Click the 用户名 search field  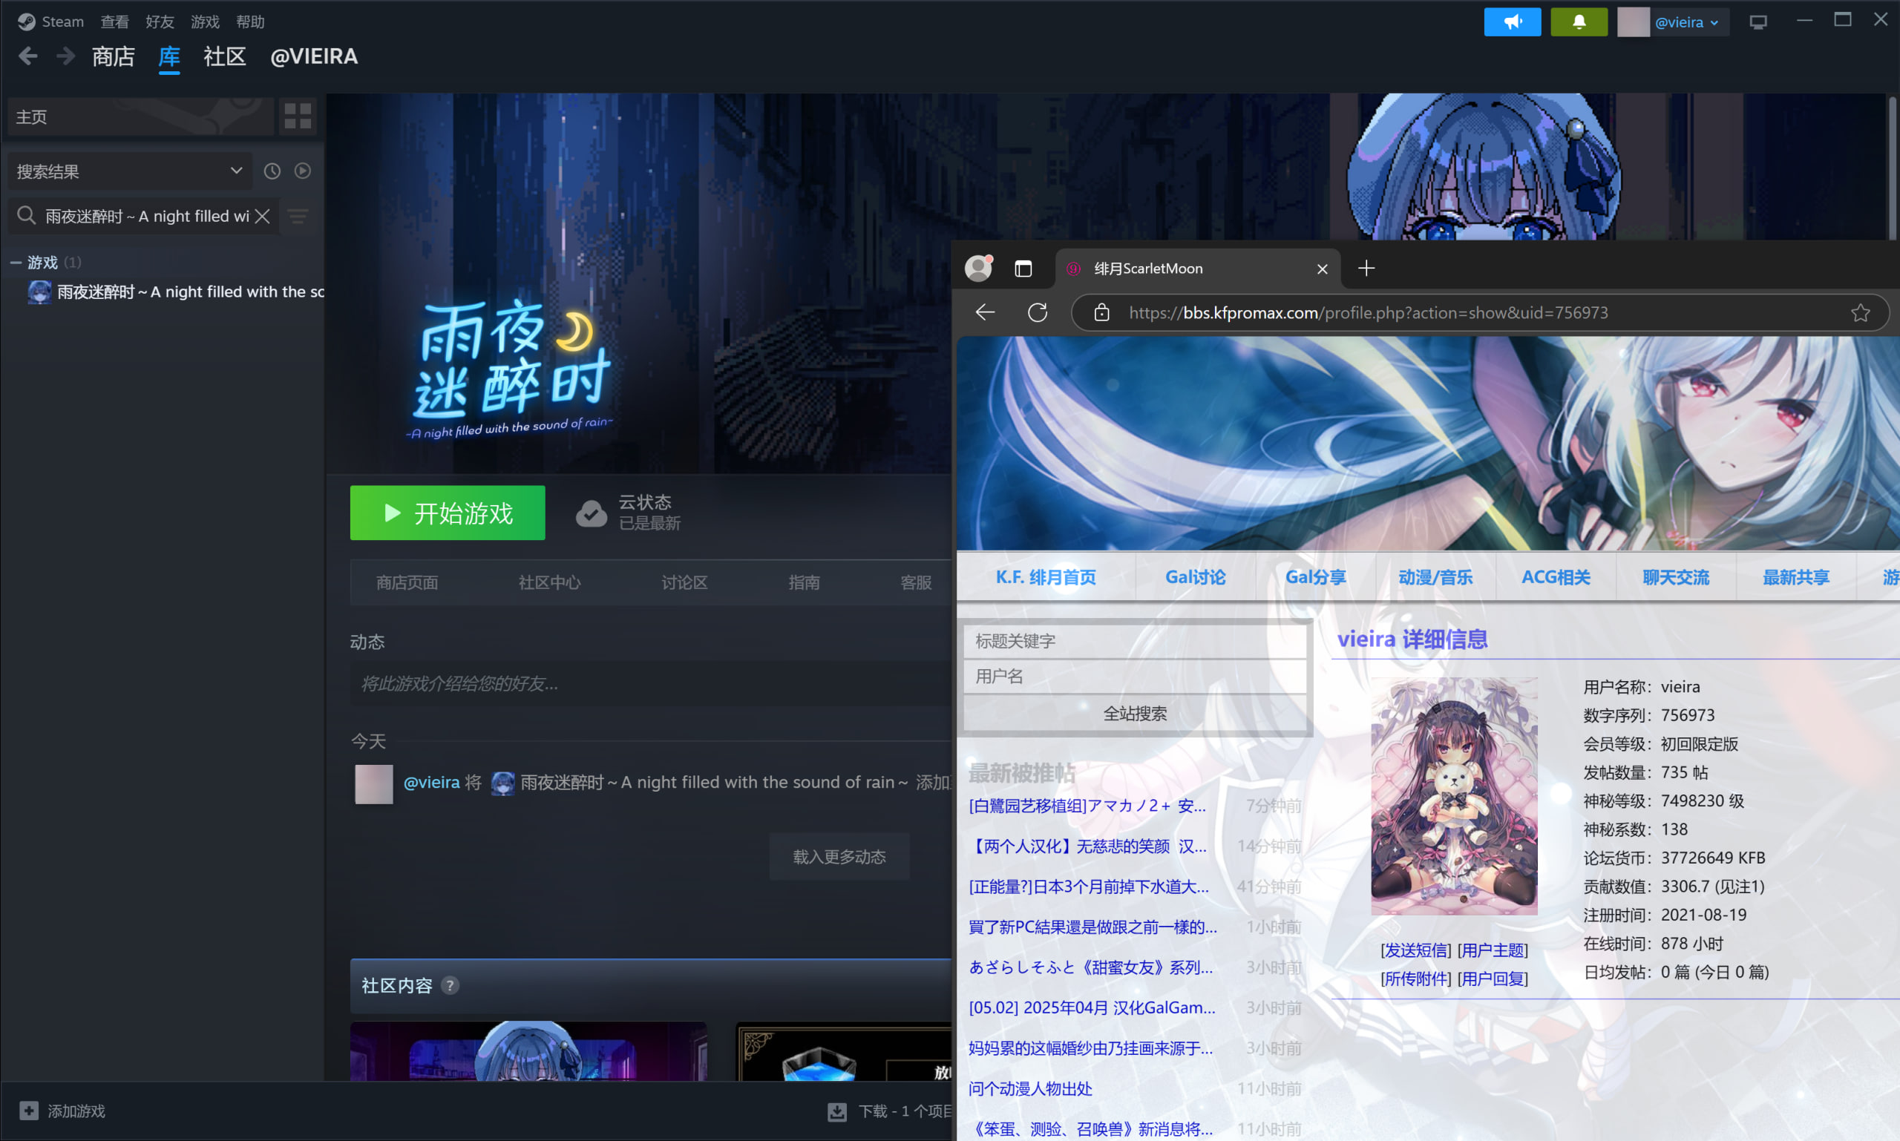coord(1135,676)
